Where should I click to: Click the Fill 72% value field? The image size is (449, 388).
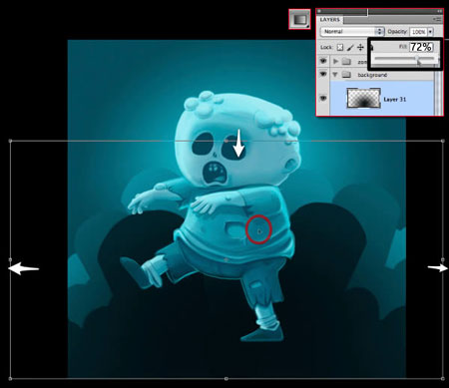421,47
